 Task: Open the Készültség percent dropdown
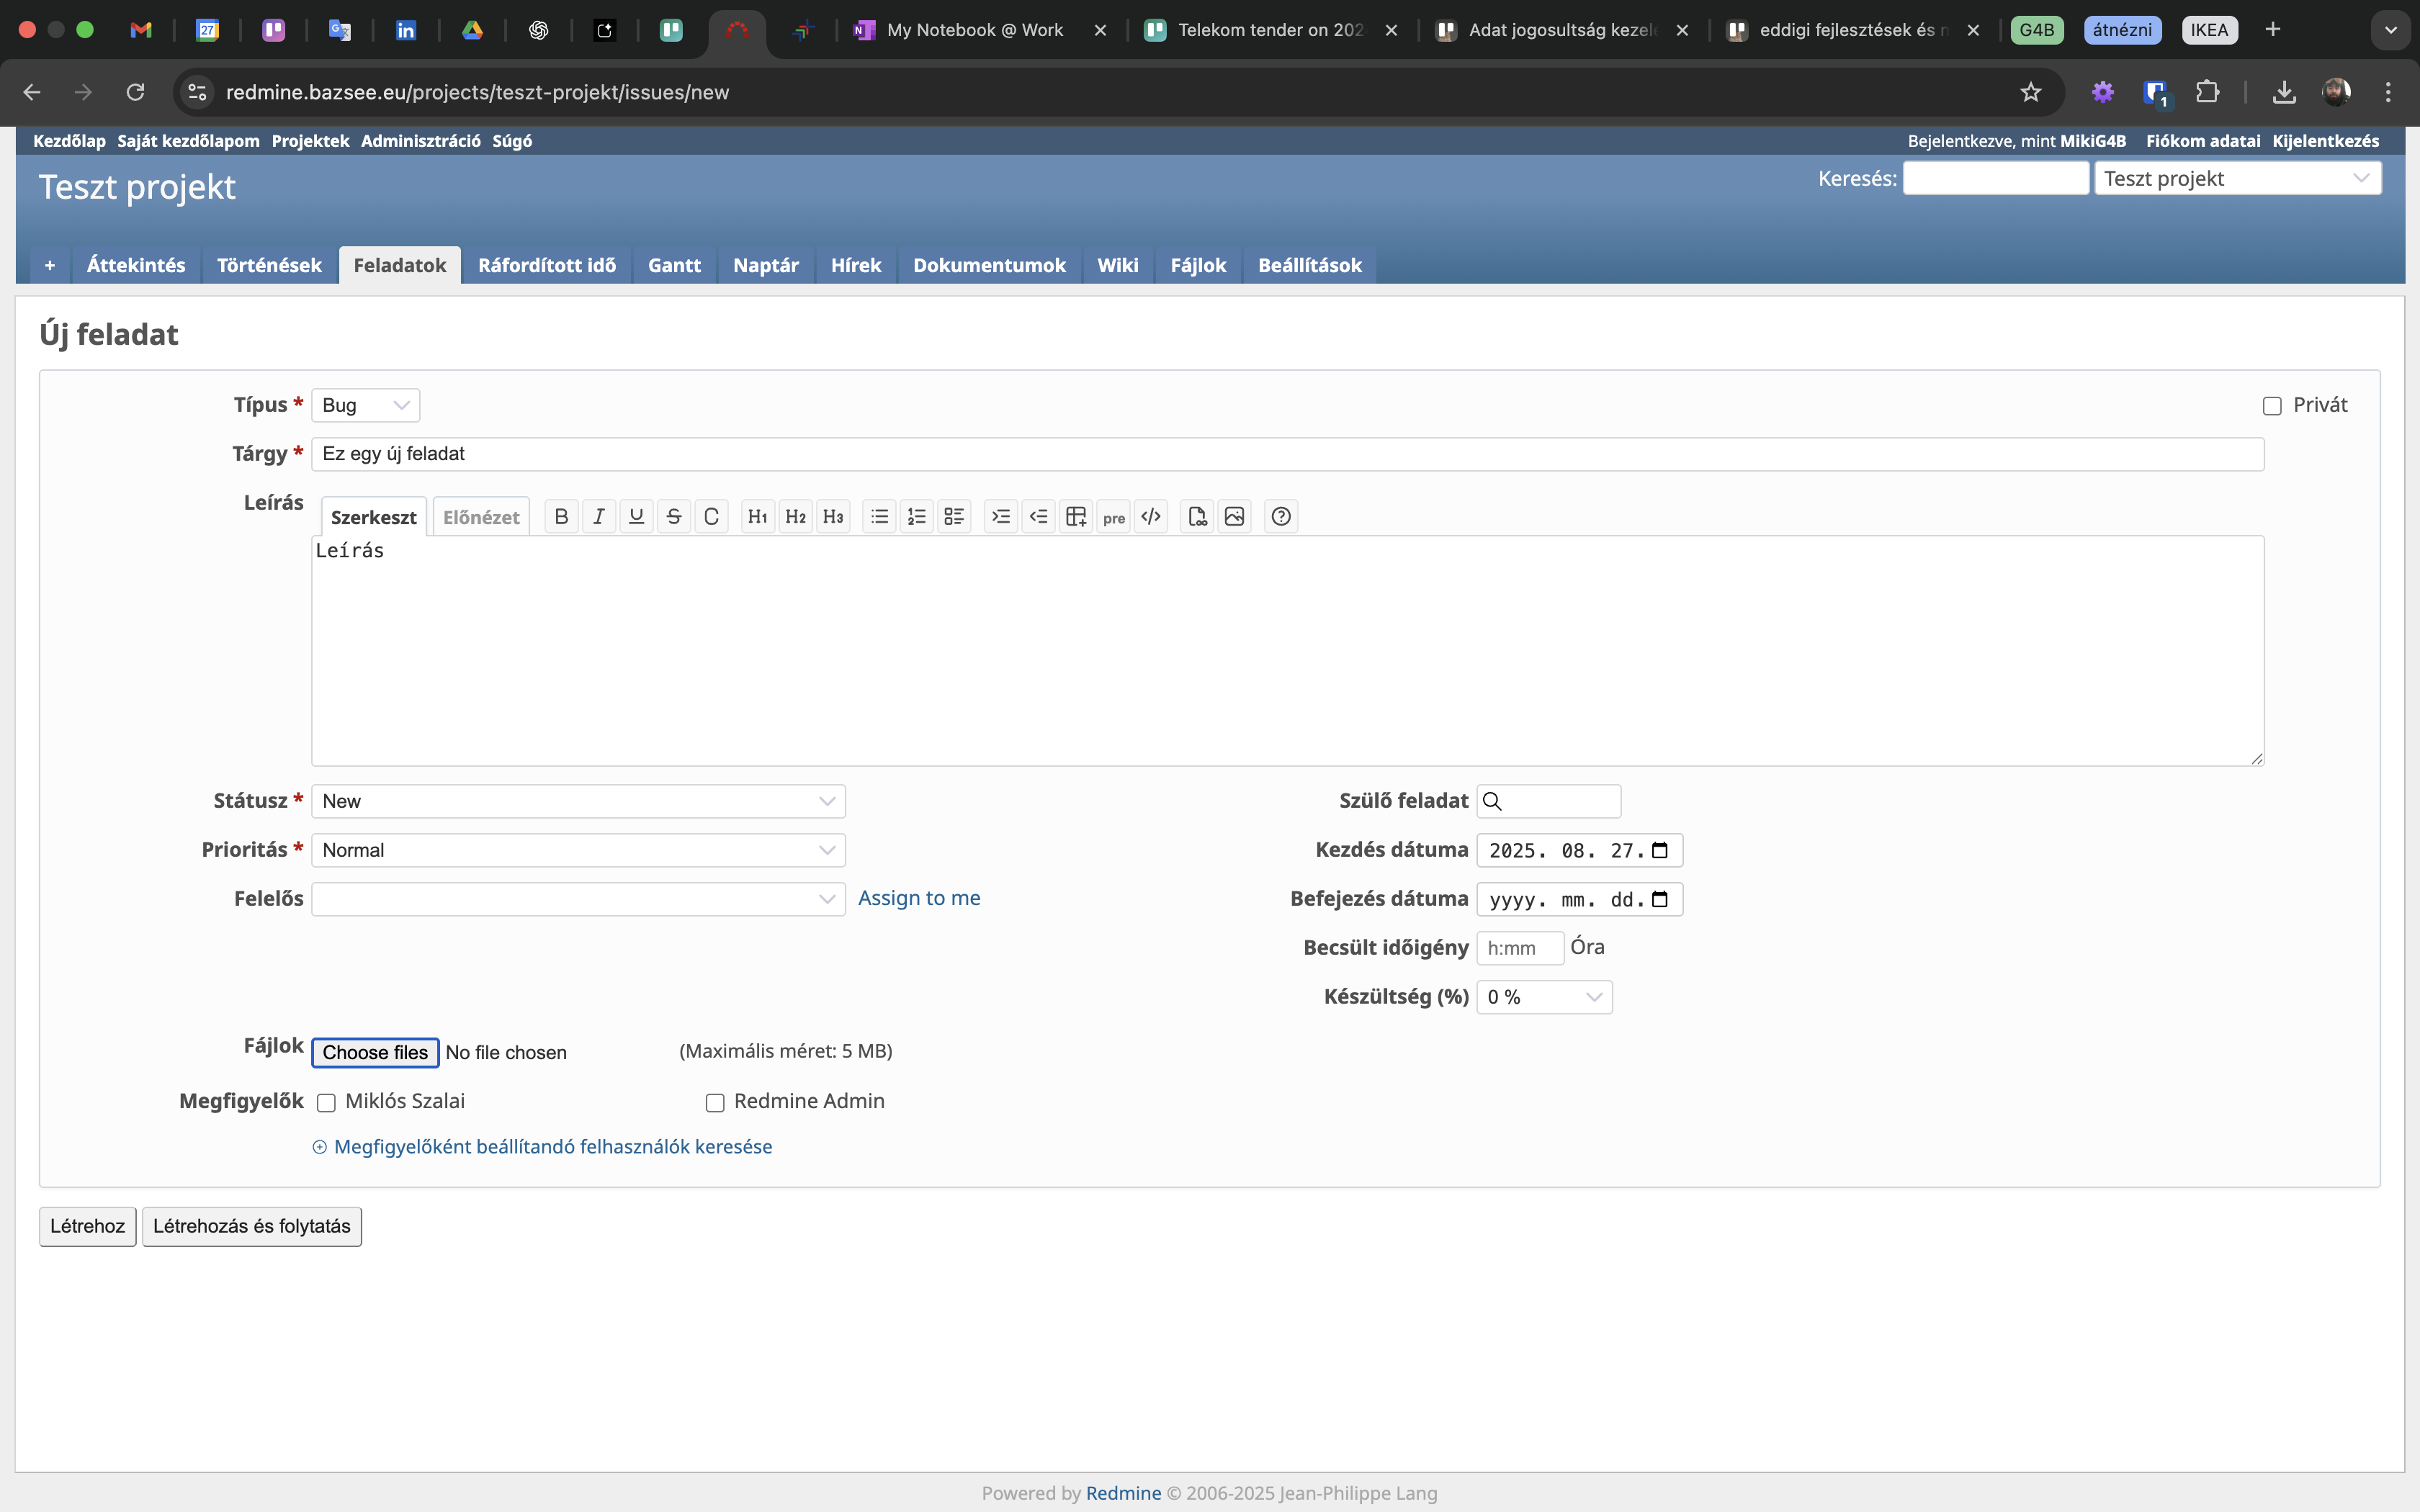coord(1543,997)
